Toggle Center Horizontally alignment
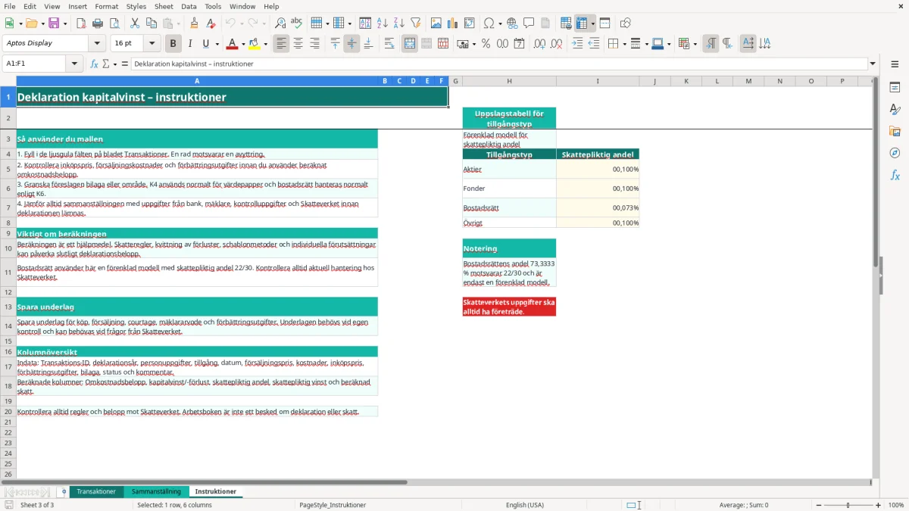Screen dimensions: 909x511 pos(298,44)
